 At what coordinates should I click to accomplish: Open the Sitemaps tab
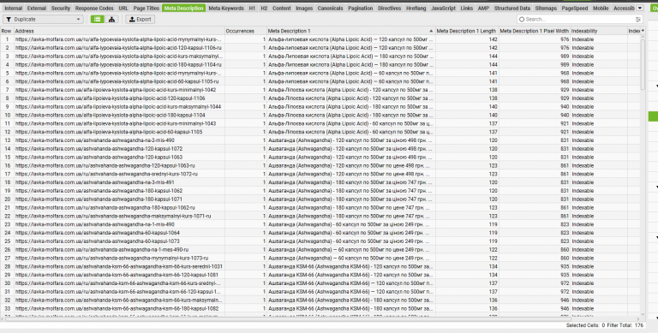pos(546,8)
